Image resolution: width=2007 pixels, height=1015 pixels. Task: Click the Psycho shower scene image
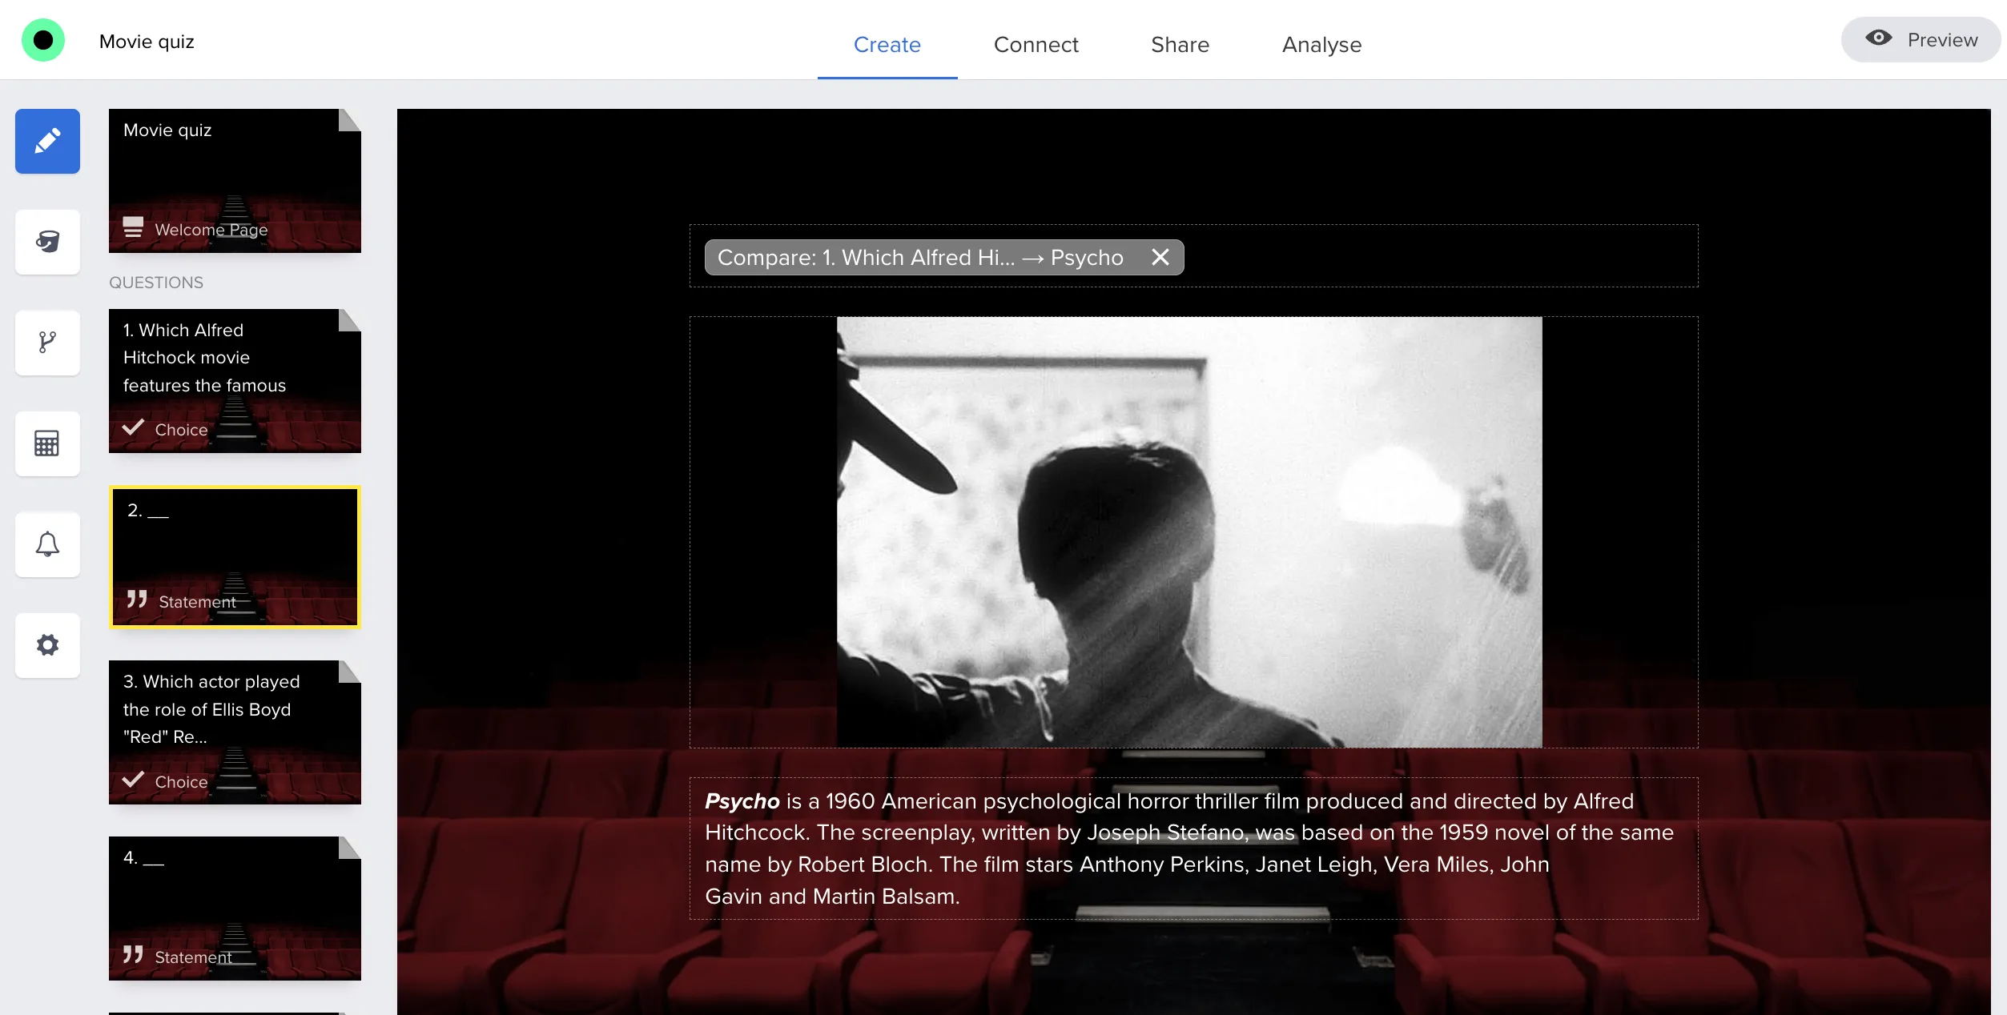pos(1189,532)
